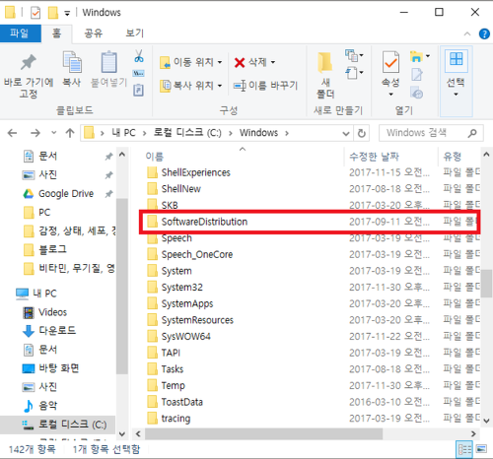This screenshot has height=459, width=493.
Task: Select the SystemResources folder
Action: tap(197, 320)
